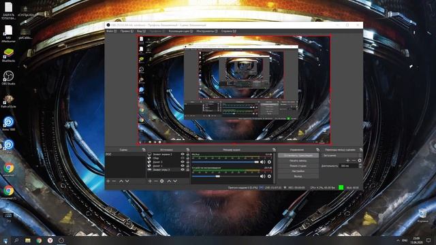Move scene down in Scenes panel

[127, 181]
